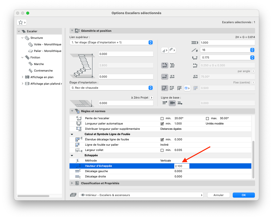Viewport: 273px width, 219px height.
Task: Open the Étage d'implantation dropdown
Action: coord(111,88)
